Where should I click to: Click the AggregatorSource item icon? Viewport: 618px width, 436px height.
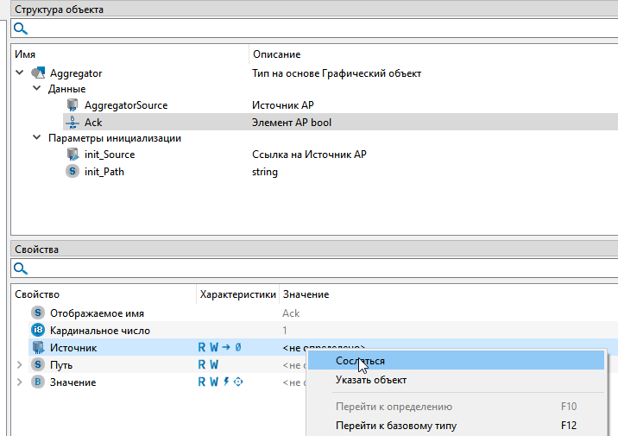pos(72,105)
